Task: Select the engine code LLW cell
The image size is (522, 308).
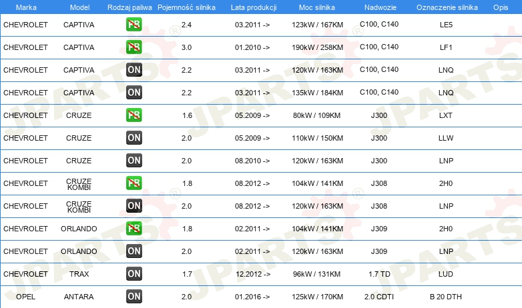Action: [446, 138]
